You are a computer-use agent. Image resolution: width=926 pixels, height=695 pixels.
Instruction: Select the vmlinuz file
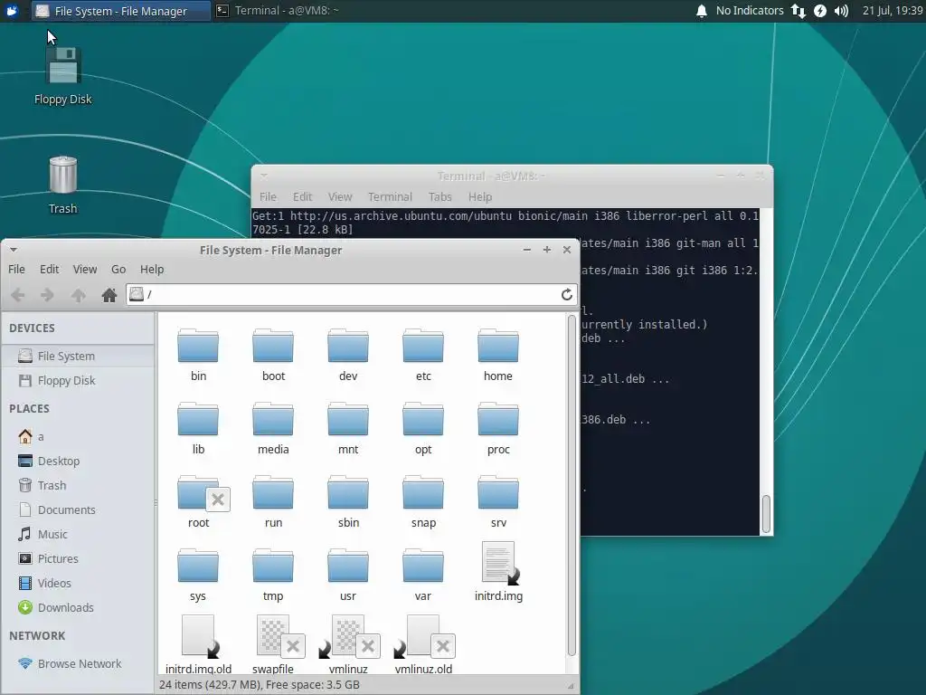348,644
